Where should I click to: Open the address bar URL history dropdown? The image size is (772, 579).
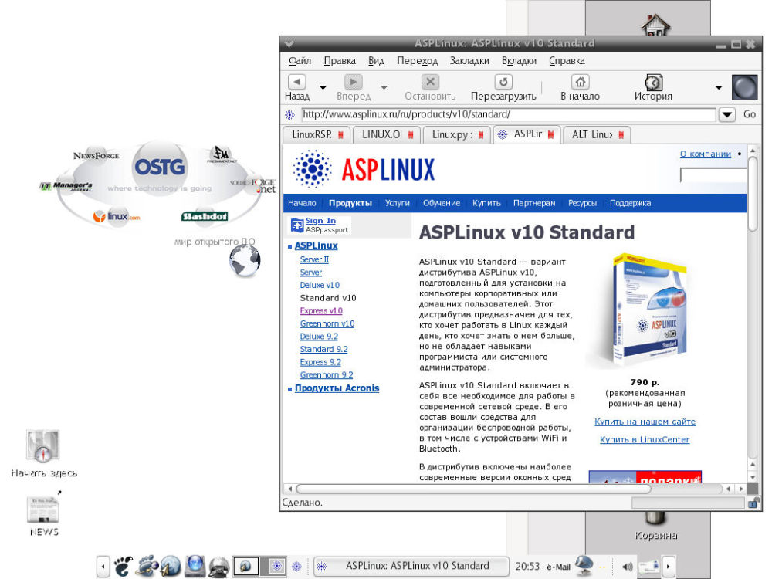pyautogui.click(x=726, y=115)
